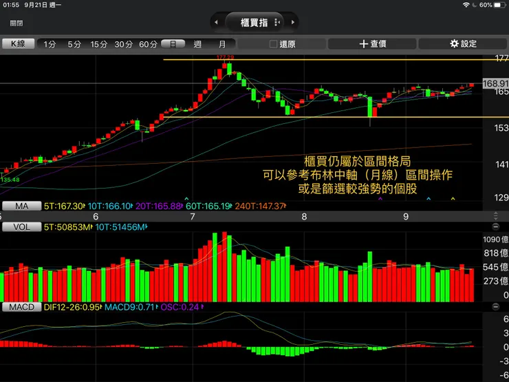Collapse the MACD panel minus icon
This screenshot has width=509, height=382.
click(x=495, y=307)
